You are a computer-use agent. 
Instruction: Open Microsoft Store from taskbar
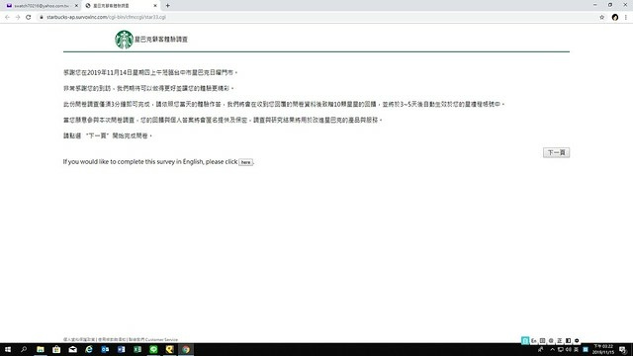(56, 349)
